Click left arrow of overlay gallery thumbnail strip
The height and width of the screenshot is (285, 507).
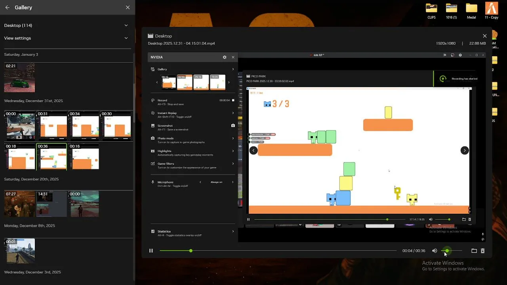(157, 82)
